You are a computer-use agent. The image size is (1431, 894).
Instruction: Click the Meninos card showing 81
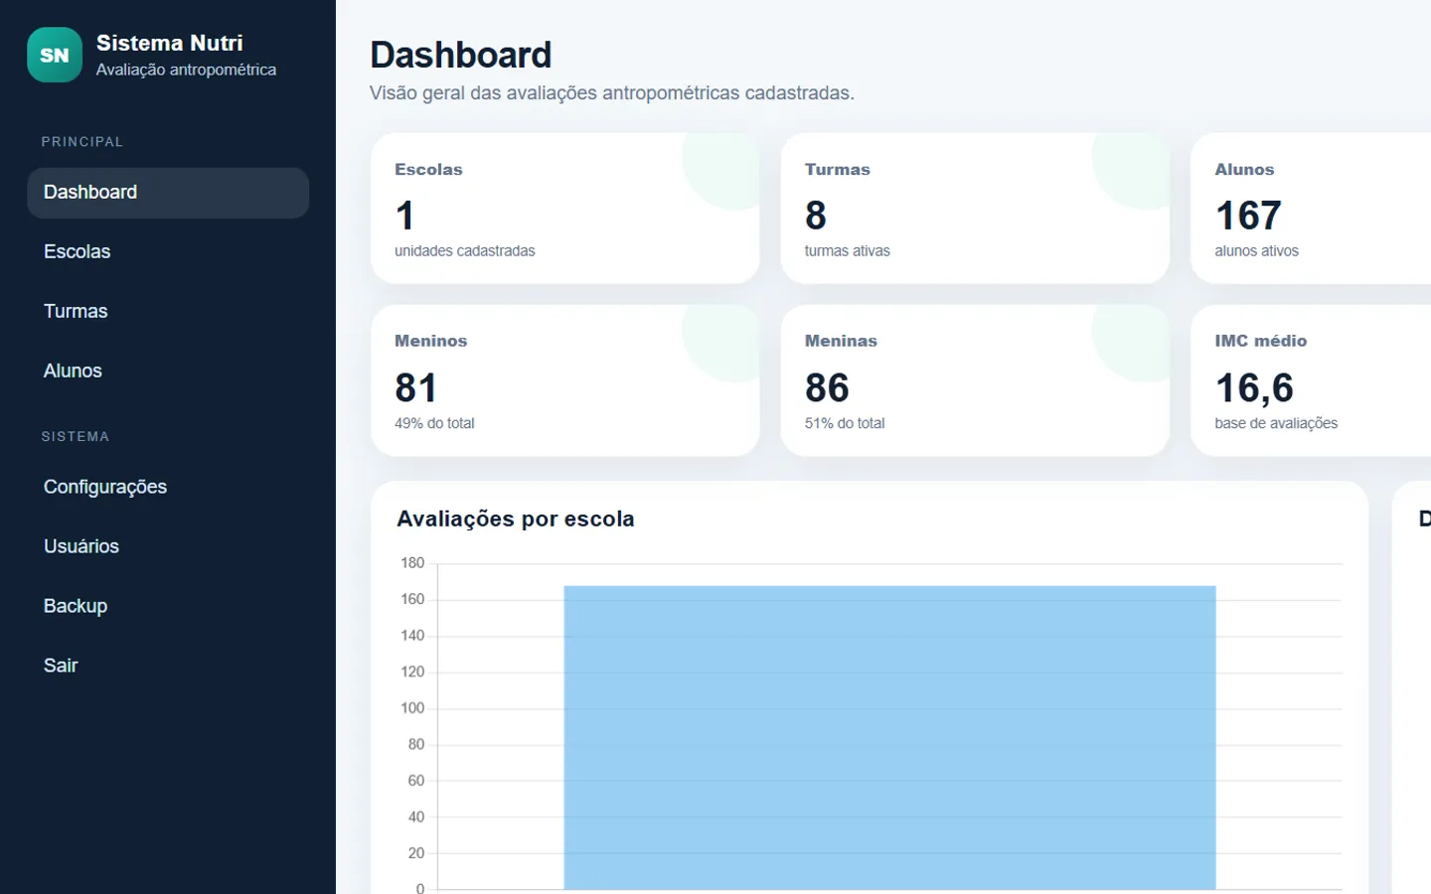(565, 380)
